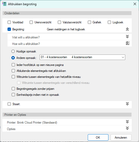Toggle the Staart checkbox
The image size is (139, 142).
pos(9,104)
